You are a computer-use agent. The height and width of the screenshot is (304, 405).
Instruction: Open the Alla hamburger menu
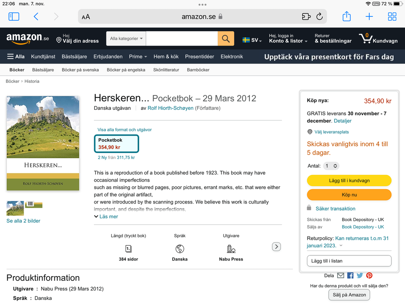click(x=16, y=56)
